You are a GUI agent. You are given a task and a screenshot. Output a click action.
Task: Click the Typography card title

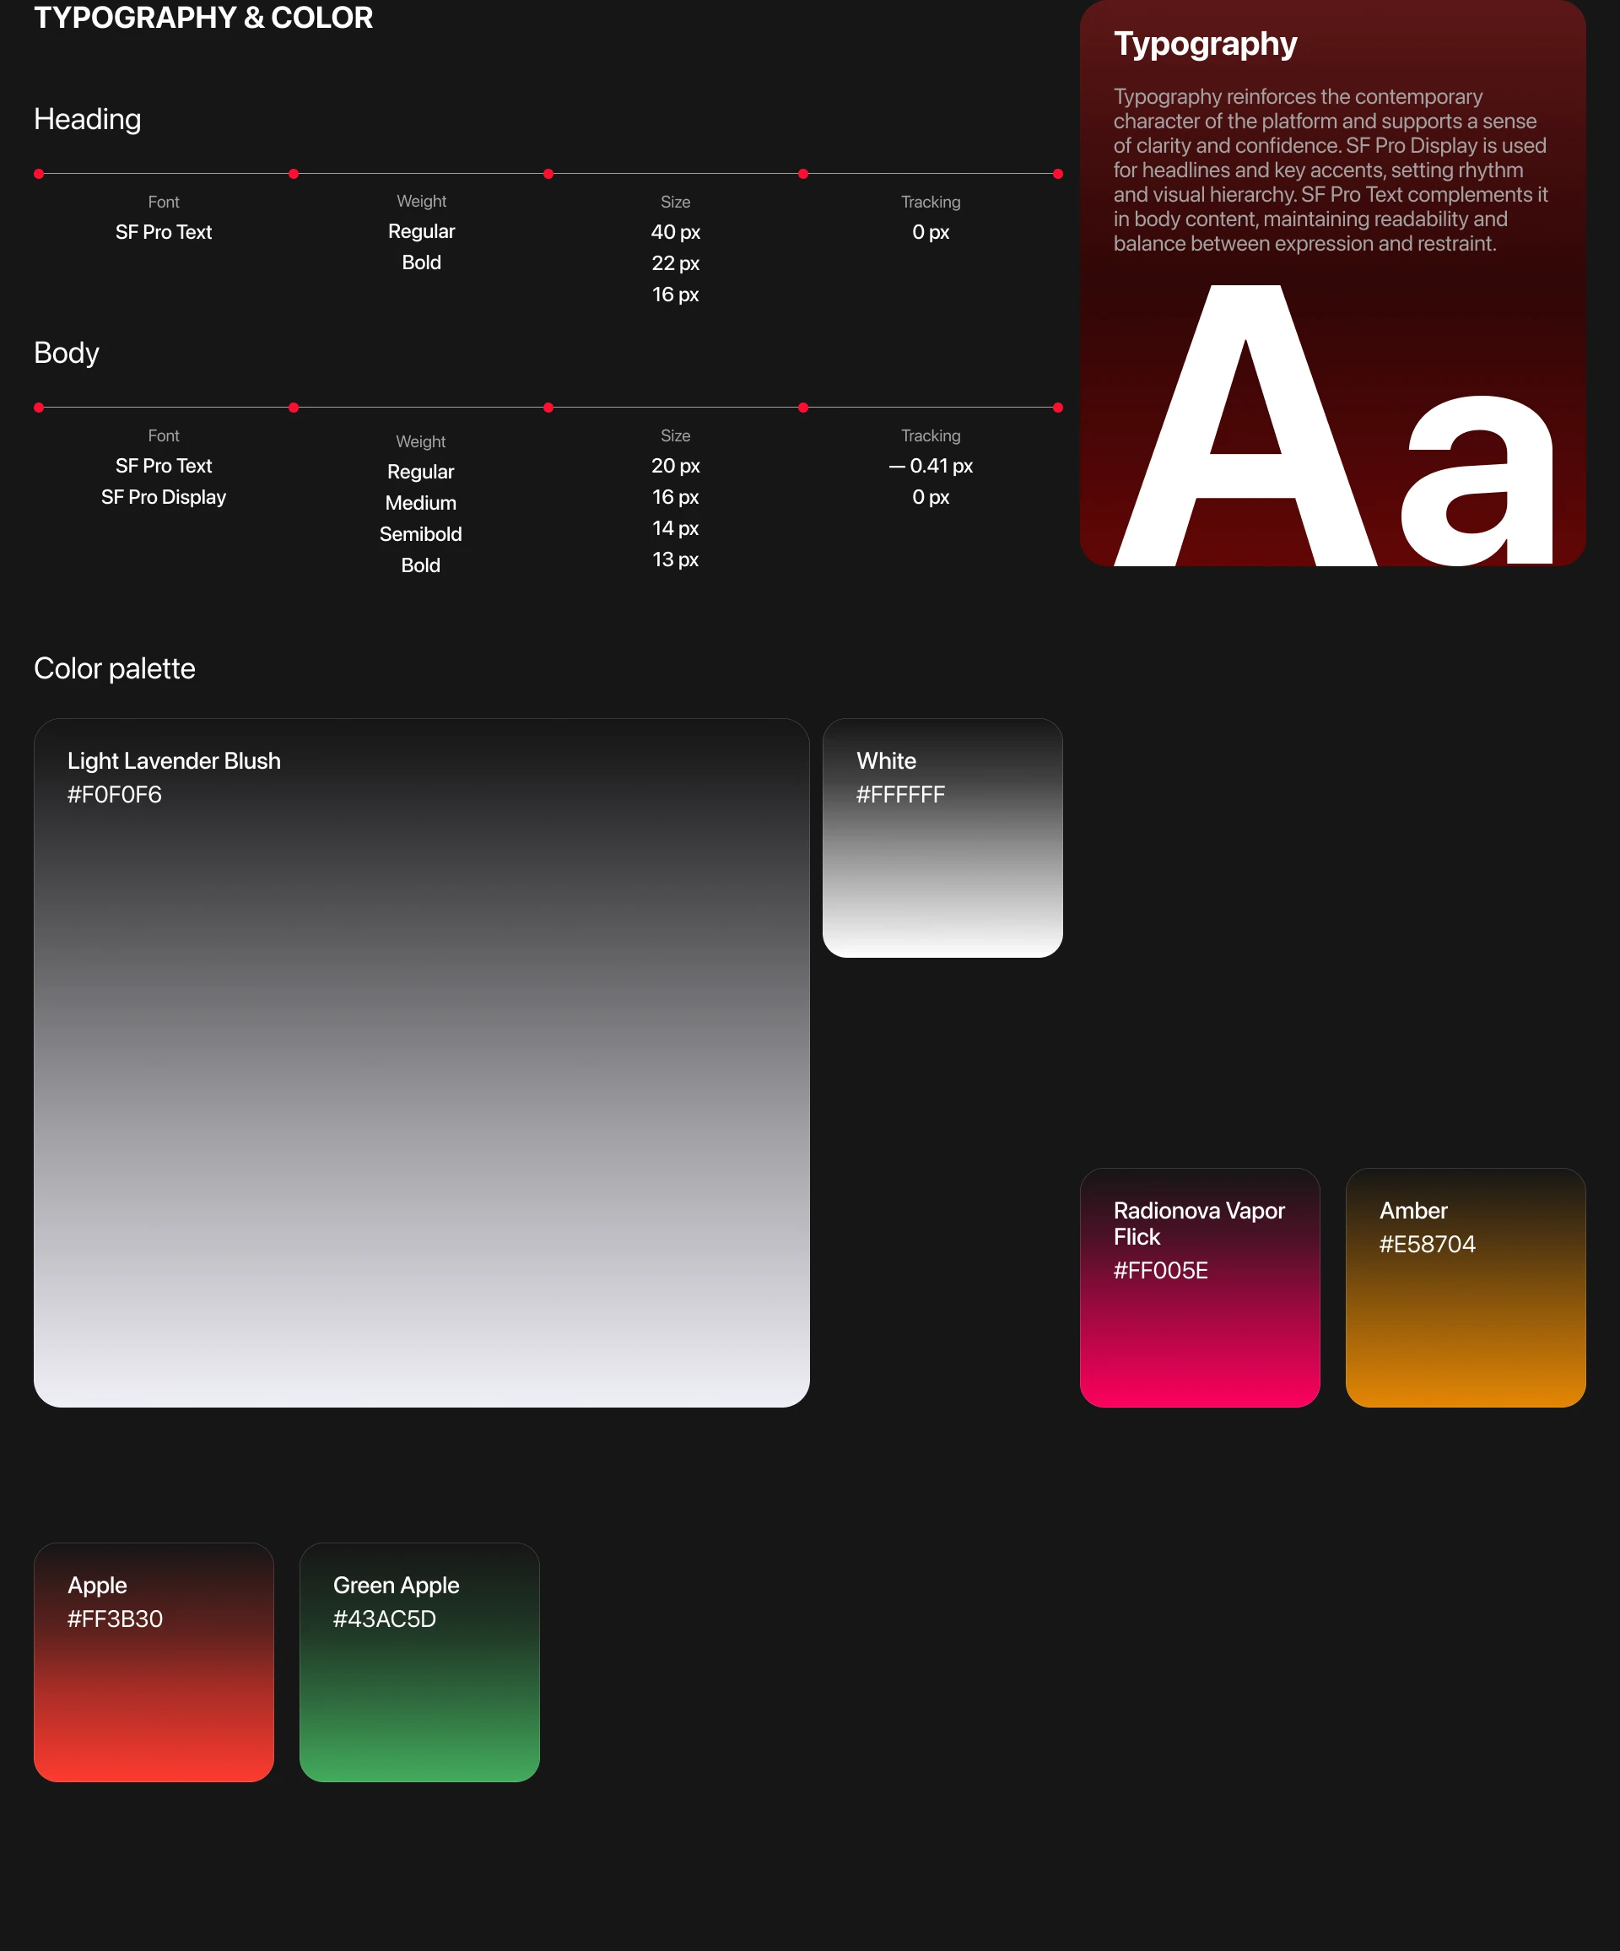click(1205, 44)
